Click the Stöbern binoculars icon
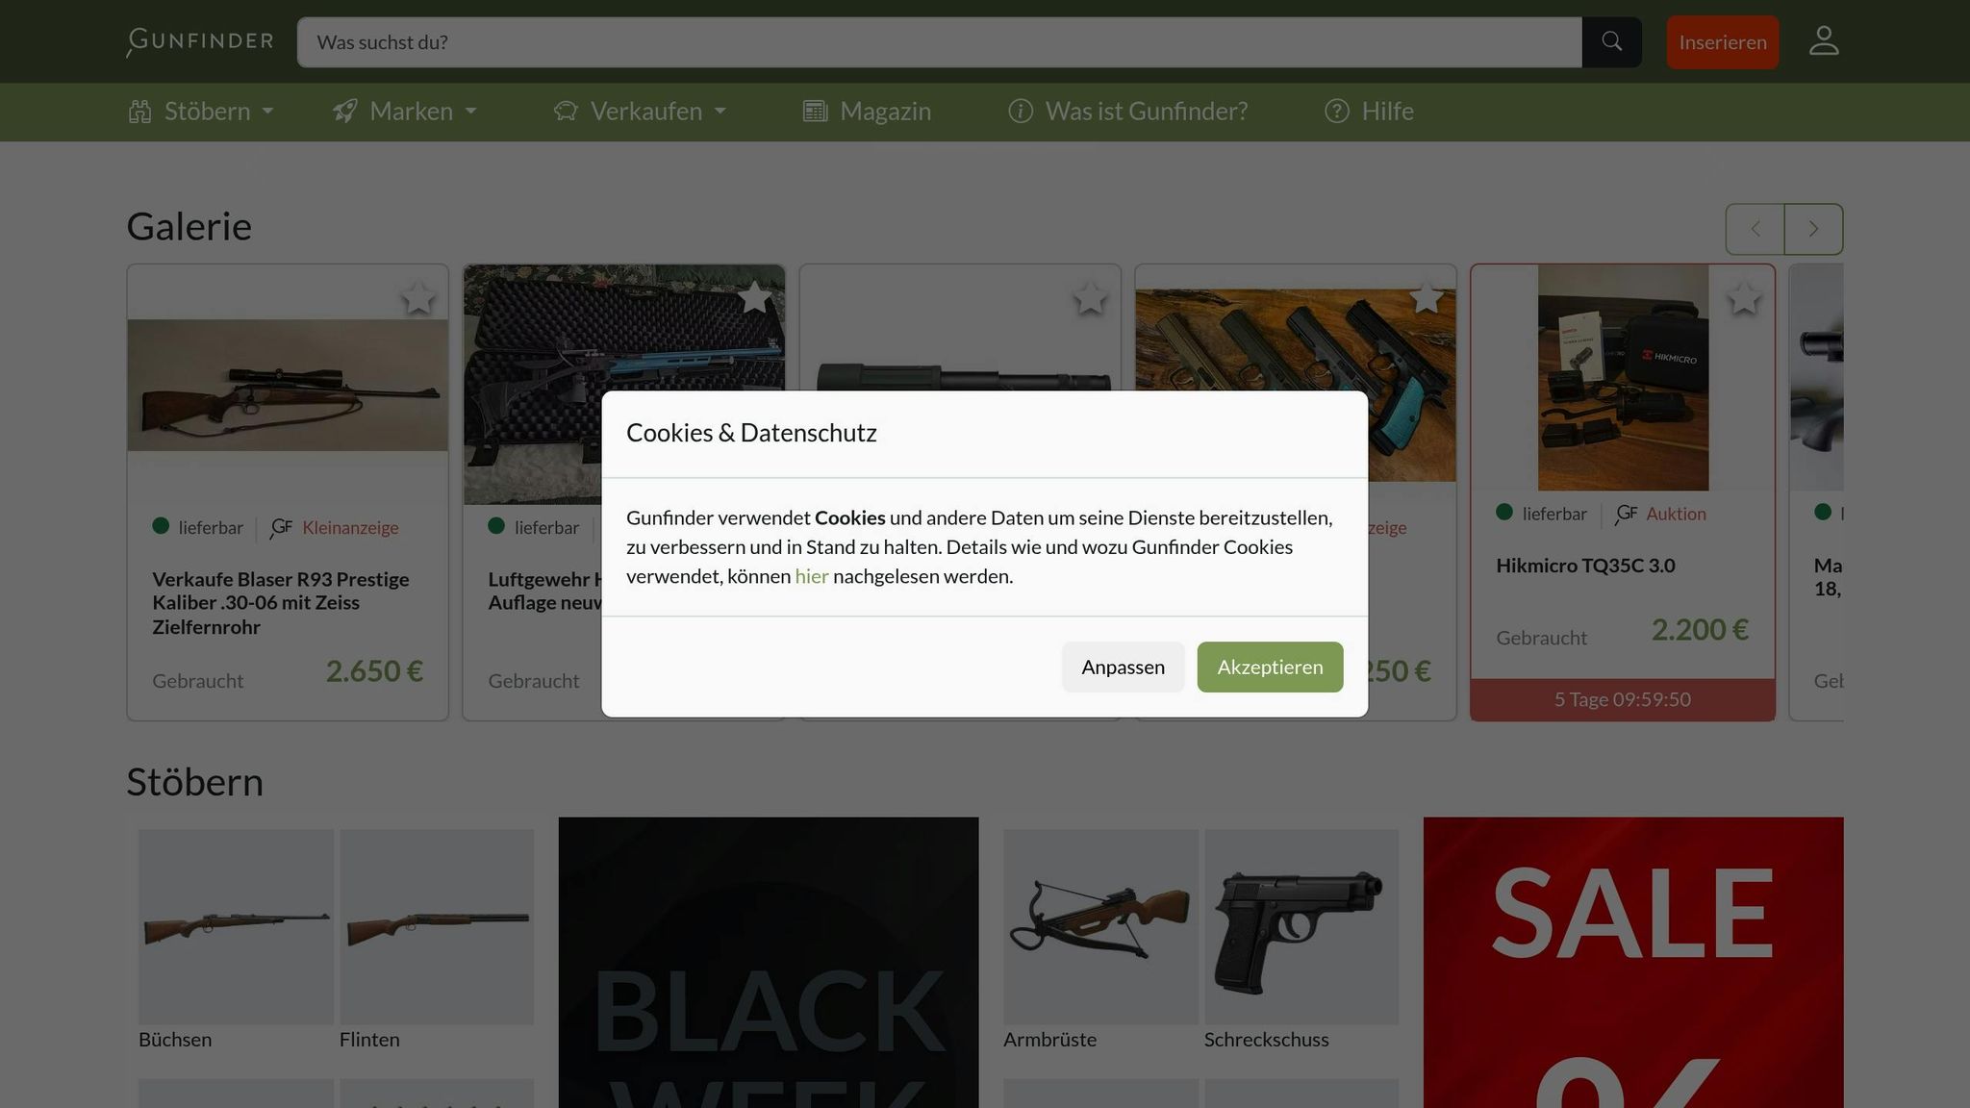 [x=139, y=111]
